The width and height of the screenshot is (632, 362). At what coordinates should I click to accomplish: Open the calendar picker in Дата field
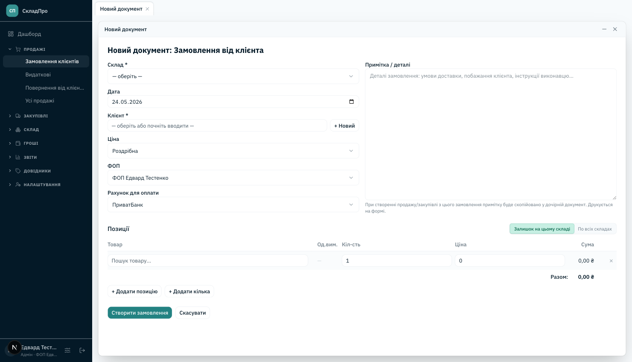tap(352, 102)
